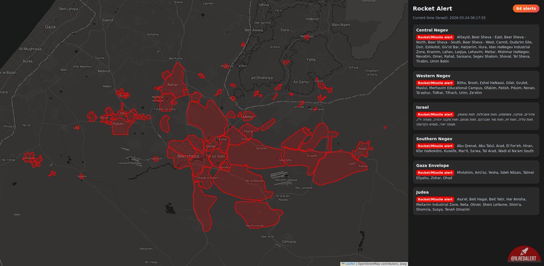Screen dimensions: 544x266
Task: Click the Abu Kuraynat alert zone label
Action: coord(254,225)
